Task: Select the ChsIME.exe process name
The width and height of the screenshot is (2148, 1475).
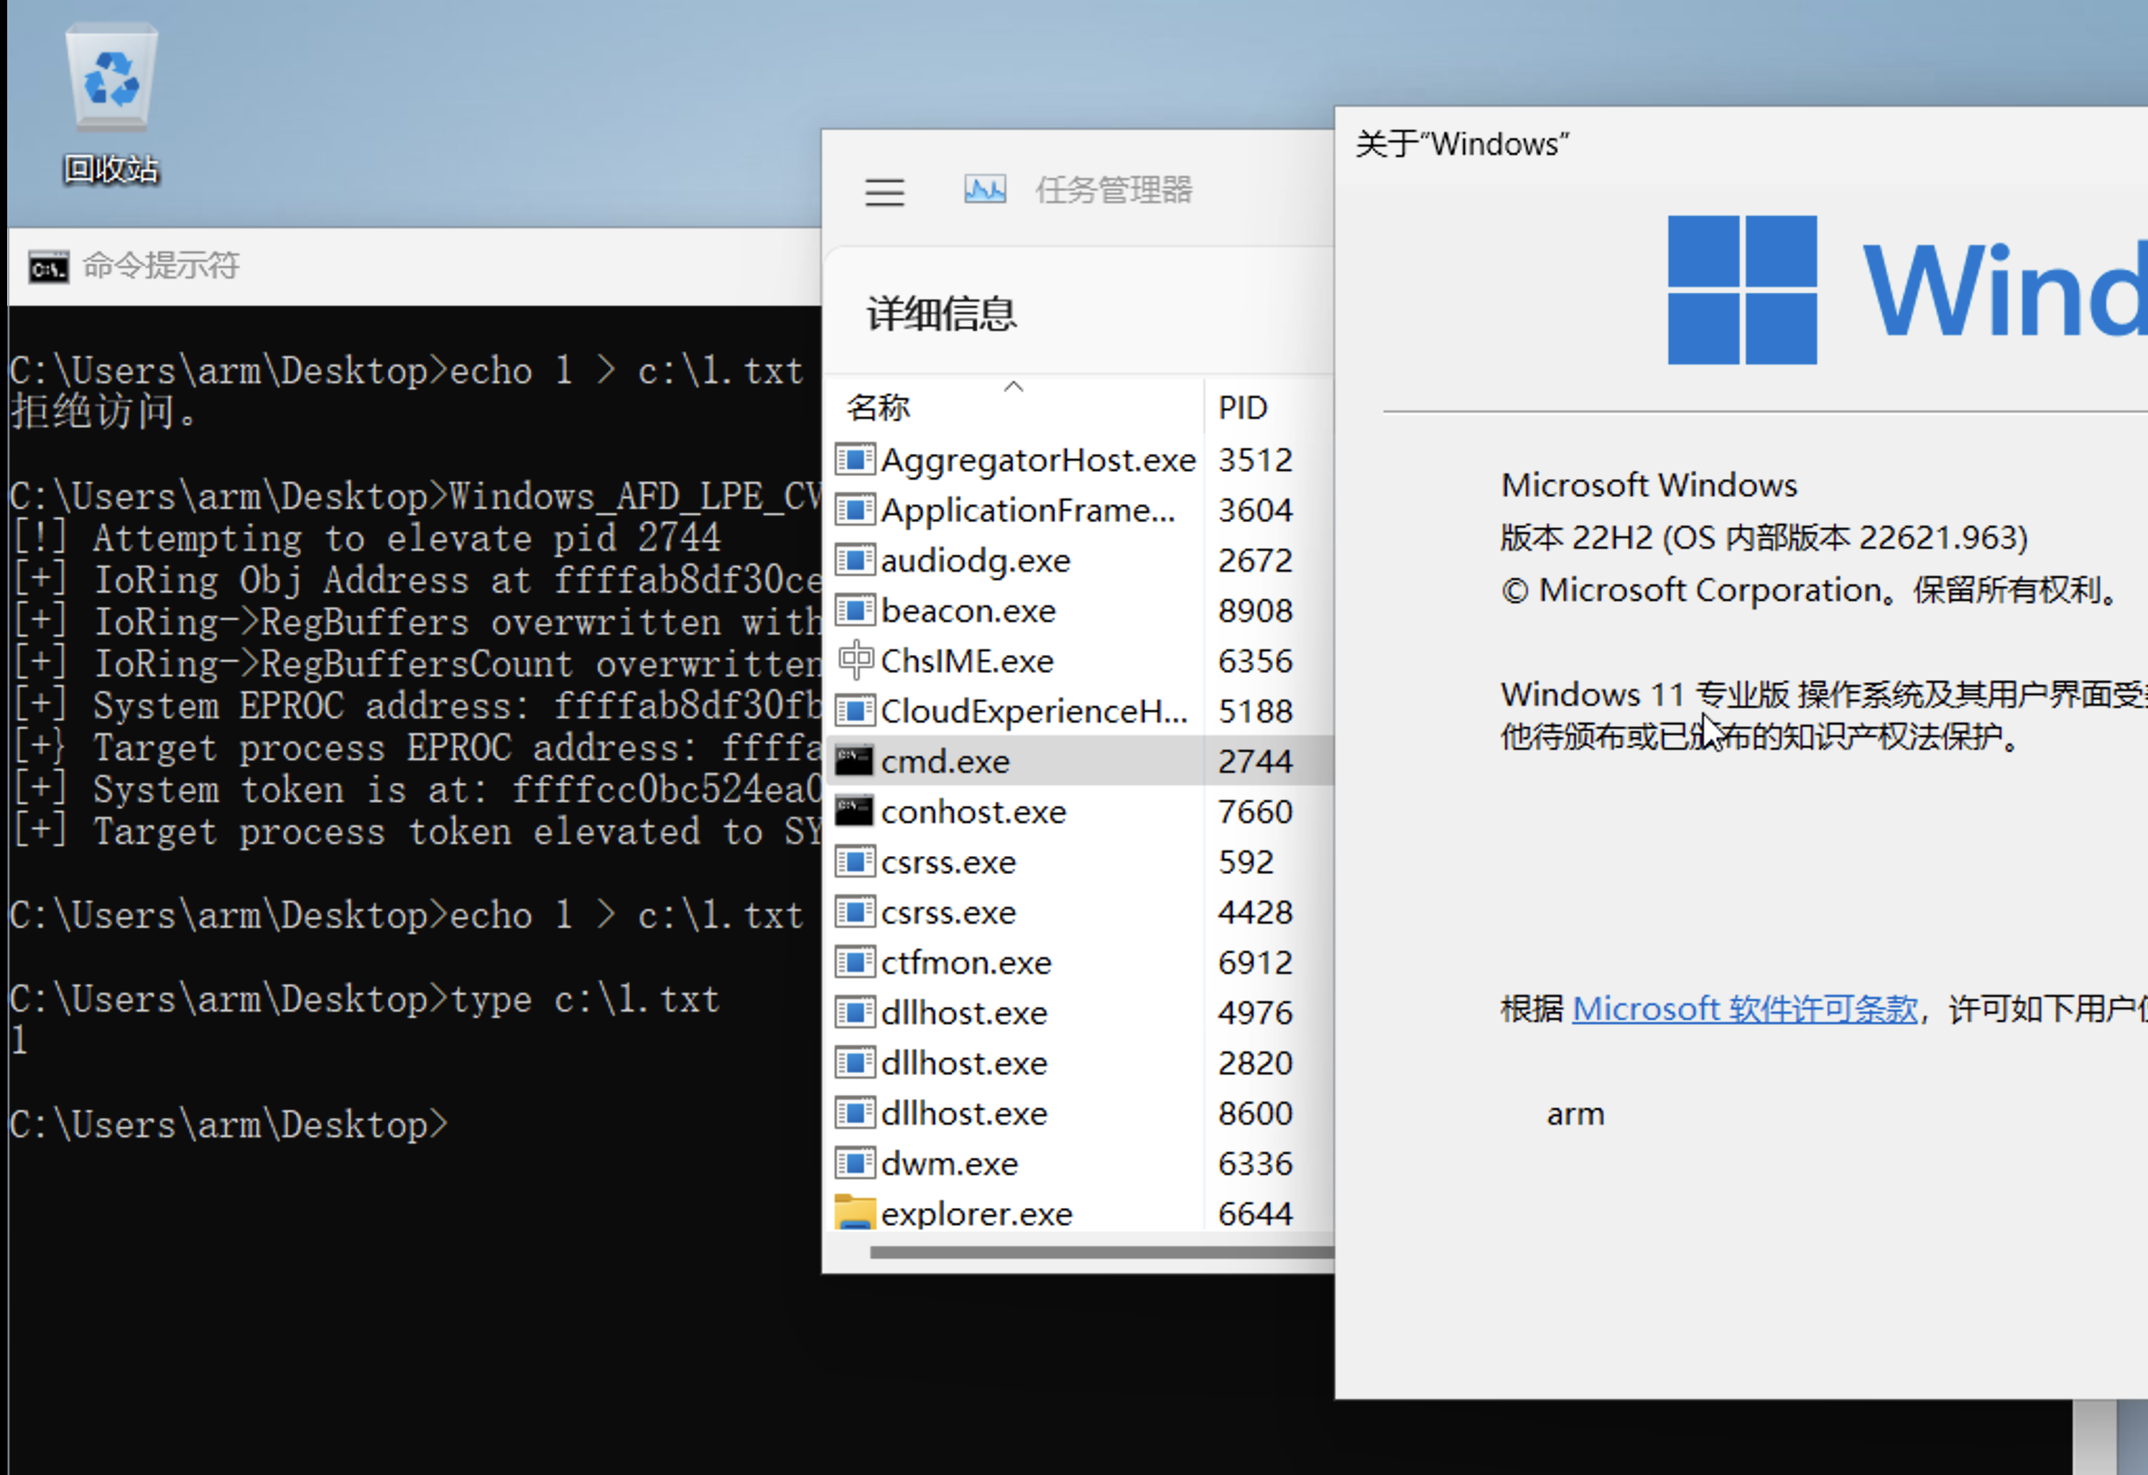Action: [967, 661]
